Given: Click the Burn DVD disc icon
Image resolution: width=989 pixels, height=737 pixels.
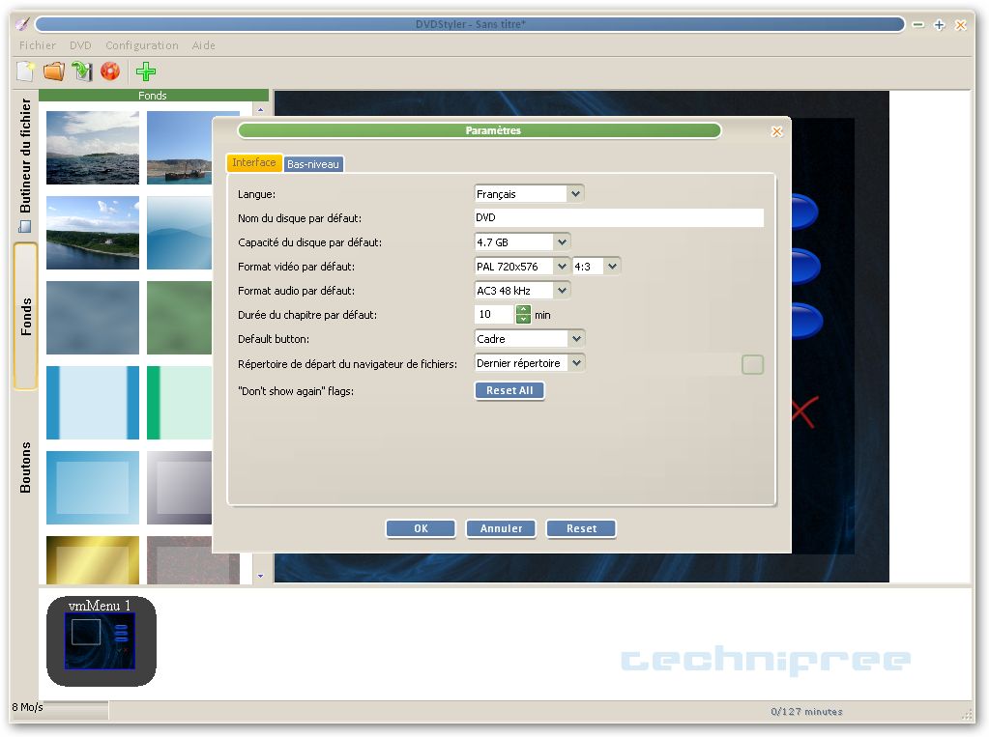Looking at the screenshot, I should (110, 71).
